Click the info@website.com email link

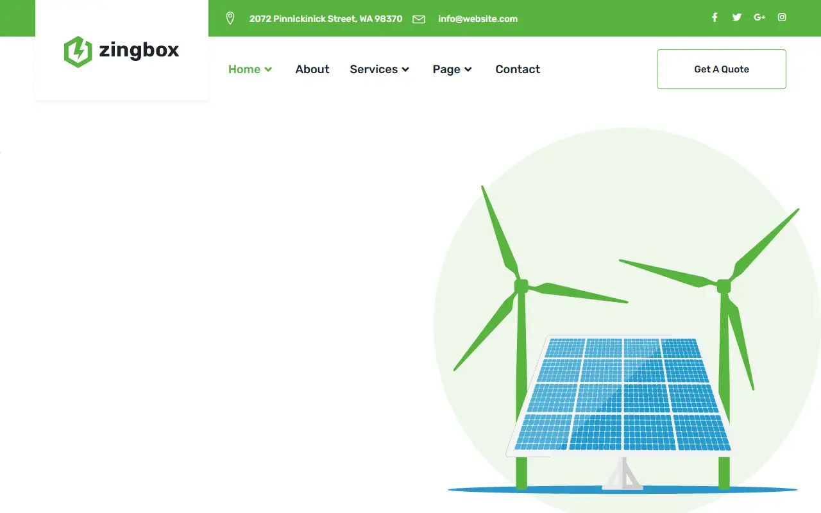(478, 19)
